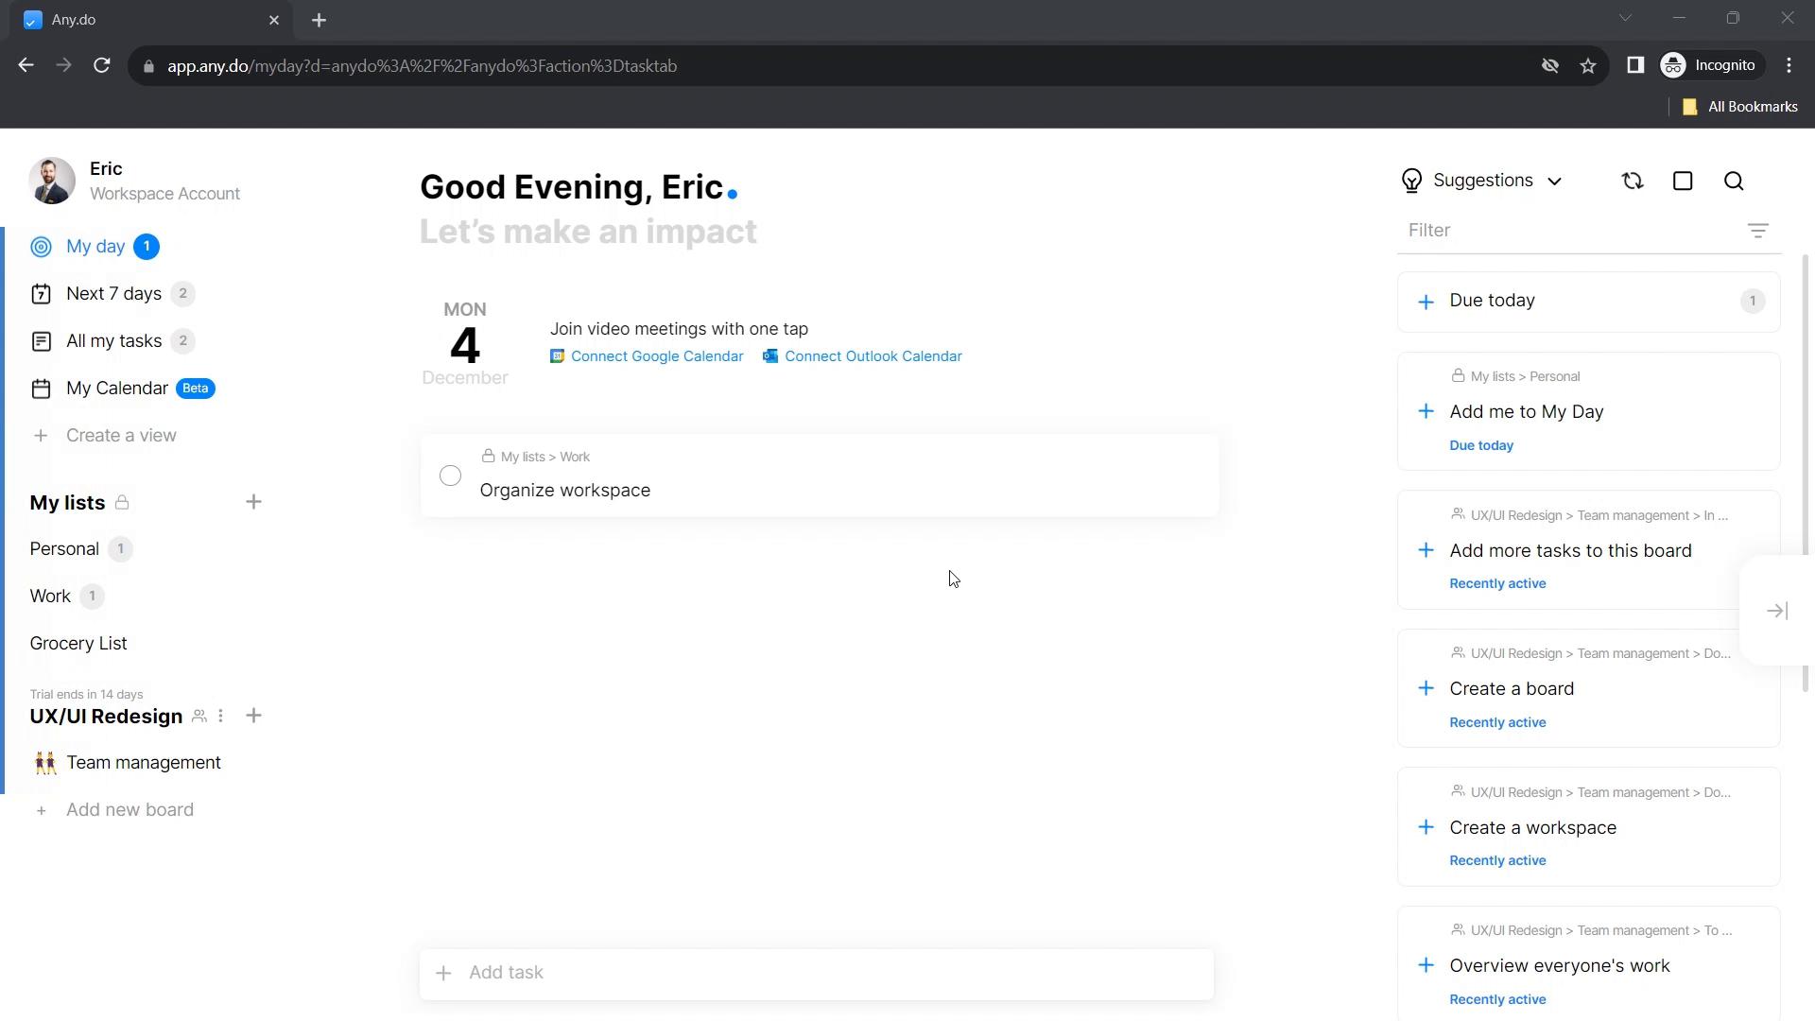This screenshot has height=1021, width=1815.
Task: Click the Suggestions panel icon
Action: coord(1411,180)
